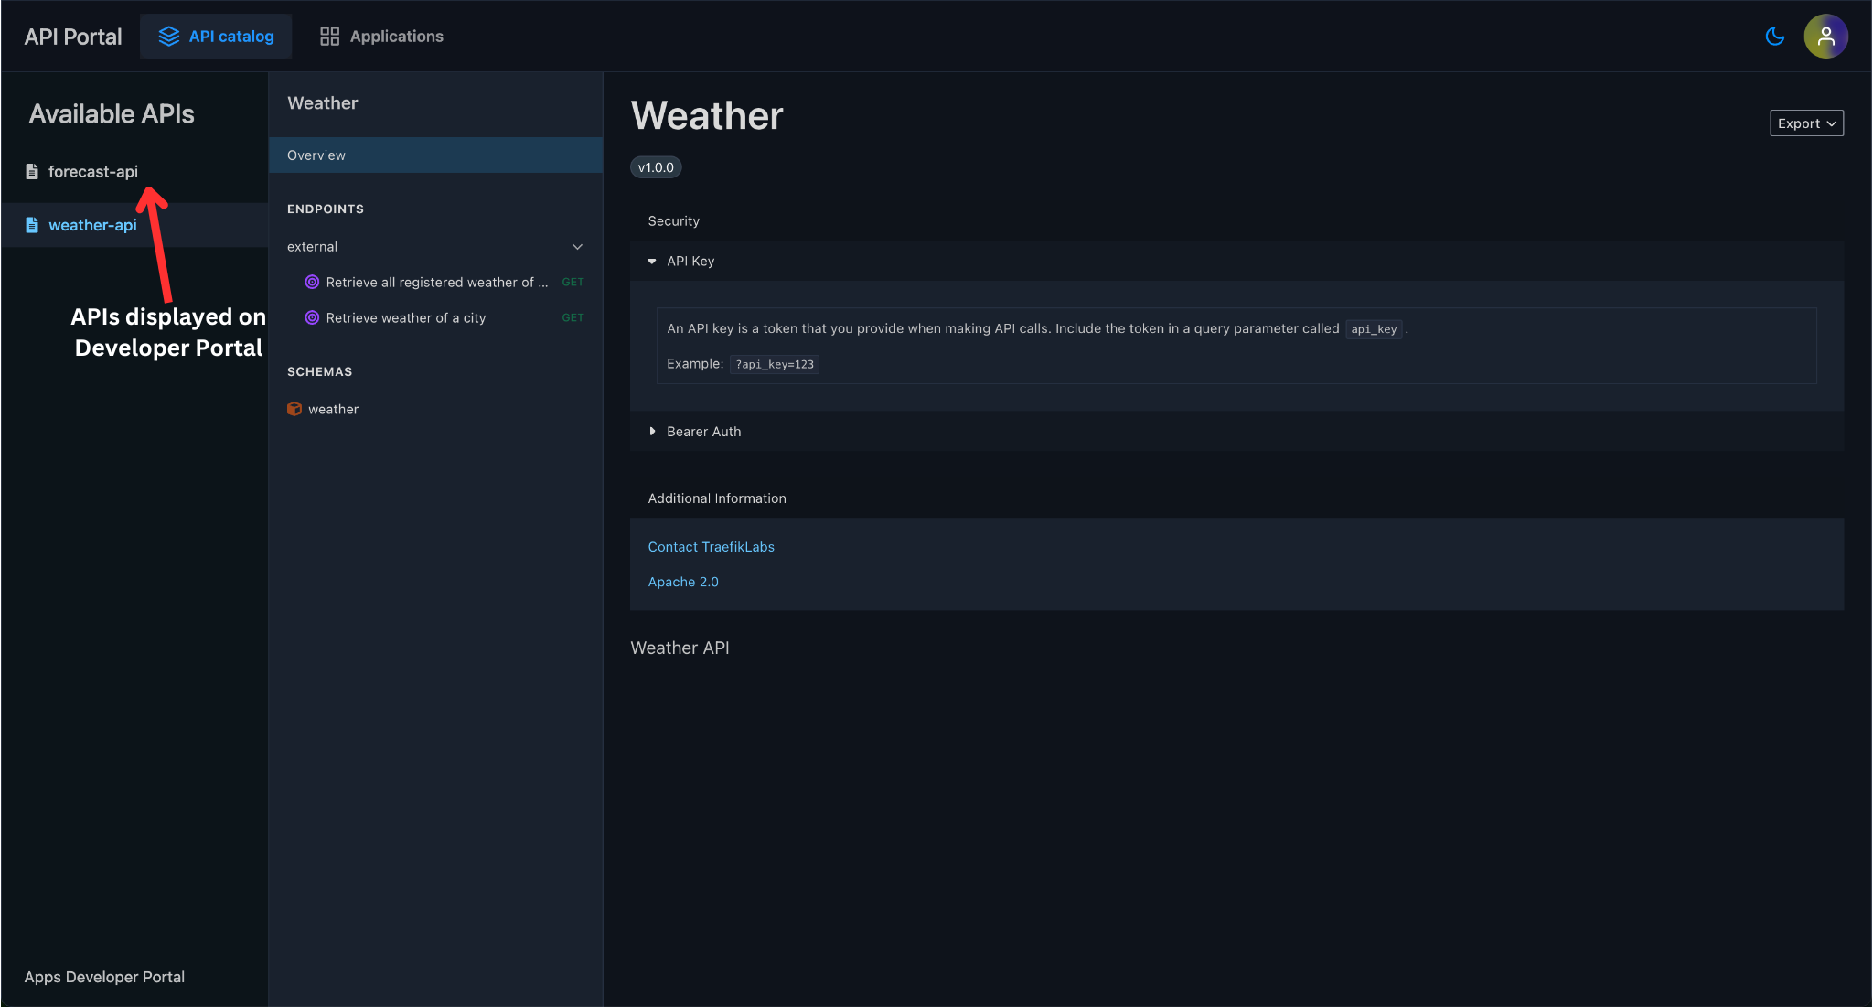Open the user profile avatar menu
1873x1007 pixels.
[1825, 37]
